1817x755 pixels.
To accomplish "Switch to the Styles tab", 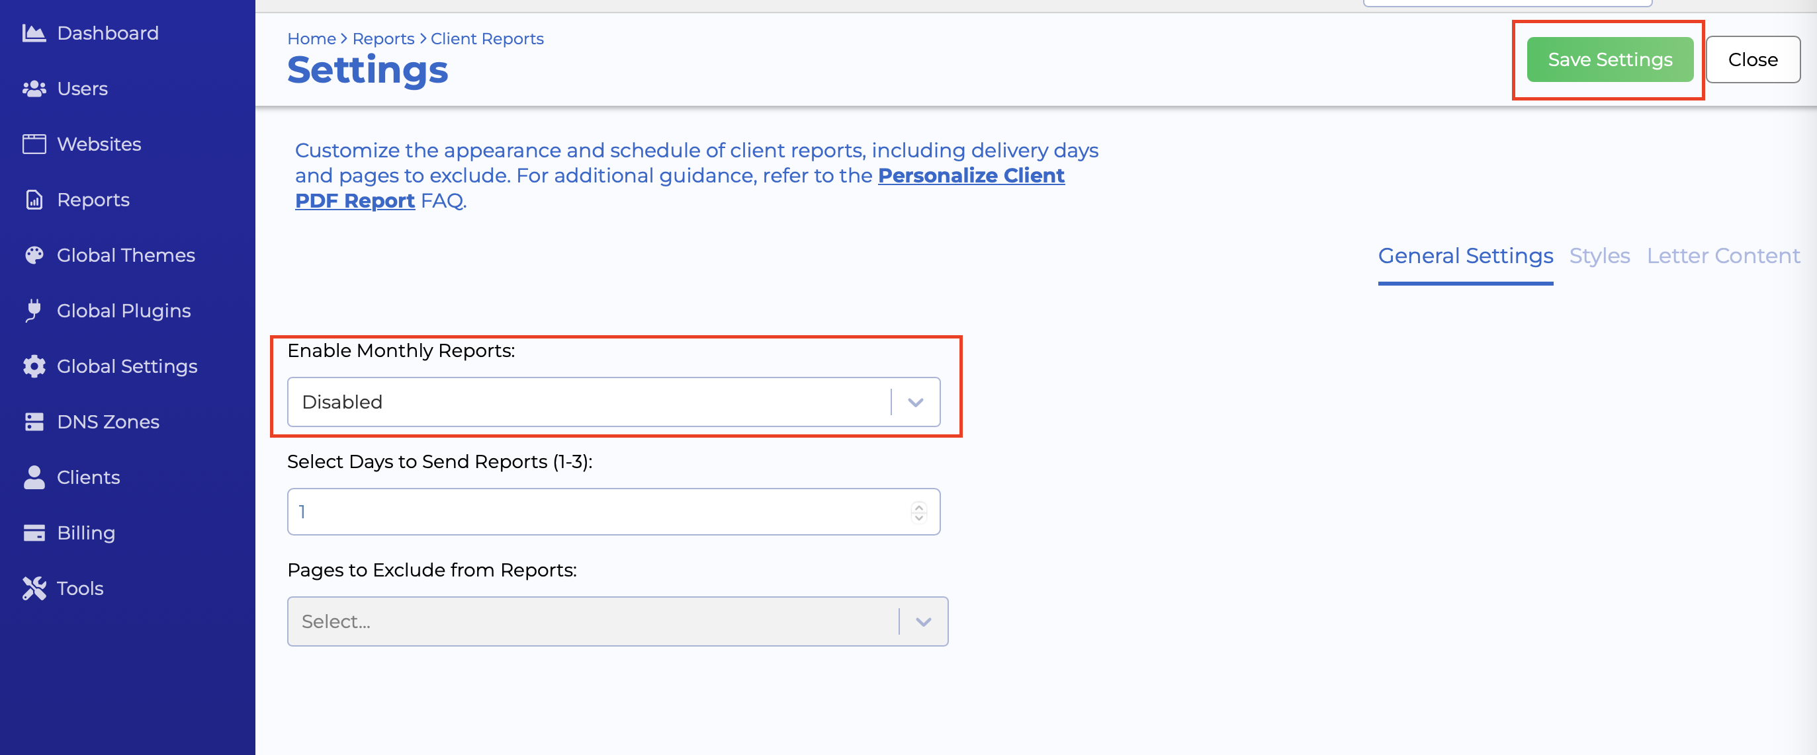I will (1599, 255).
